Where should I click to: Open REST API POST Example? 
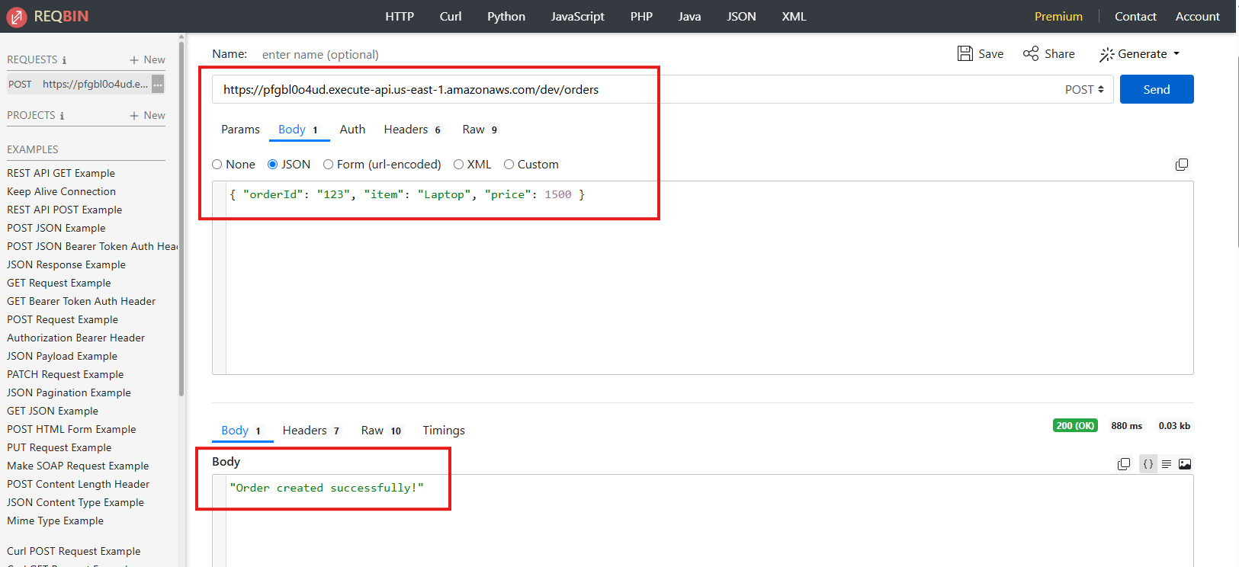point(65,210)
